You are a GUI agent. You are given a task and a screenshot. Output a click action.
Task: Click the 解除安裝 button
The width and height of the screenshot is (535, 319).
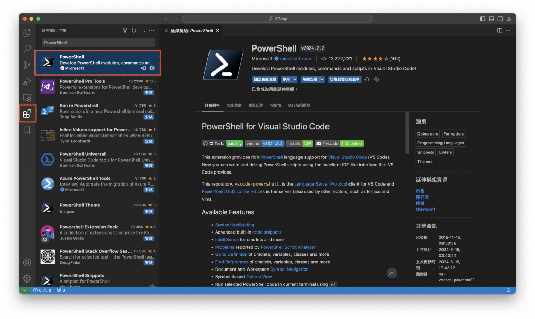[x=309, y=79]
